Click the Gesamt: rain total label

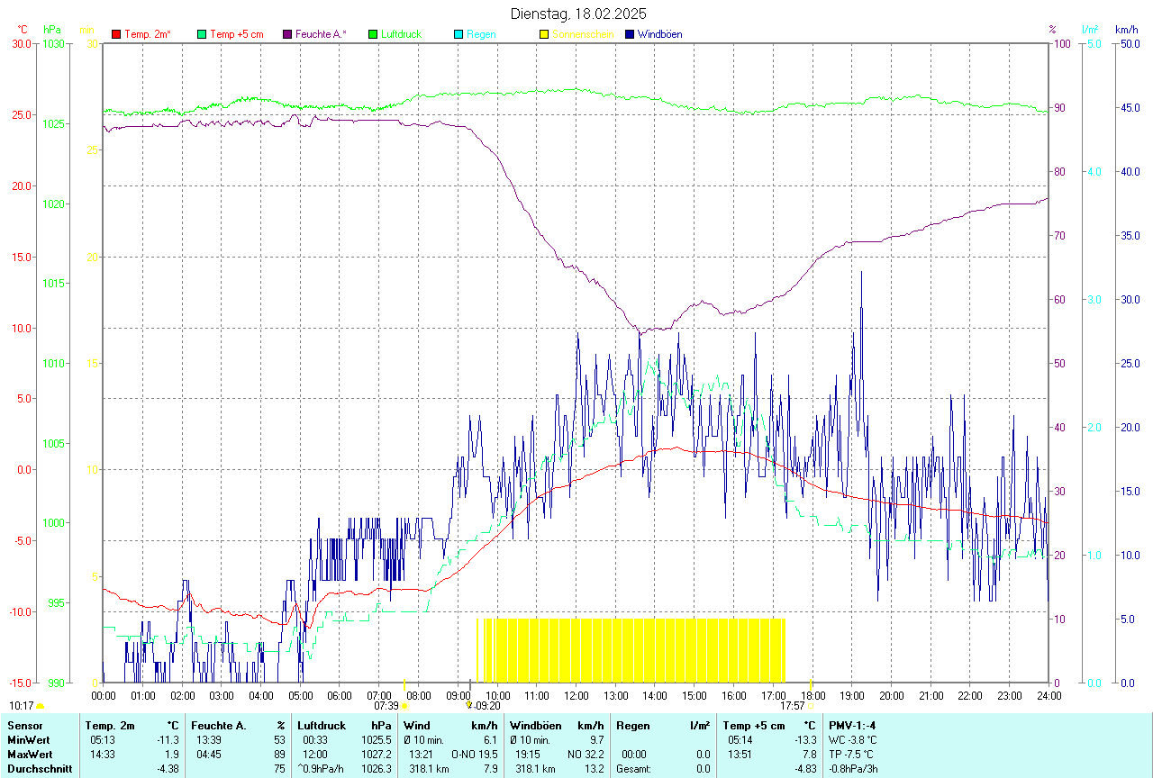[634, 769]
